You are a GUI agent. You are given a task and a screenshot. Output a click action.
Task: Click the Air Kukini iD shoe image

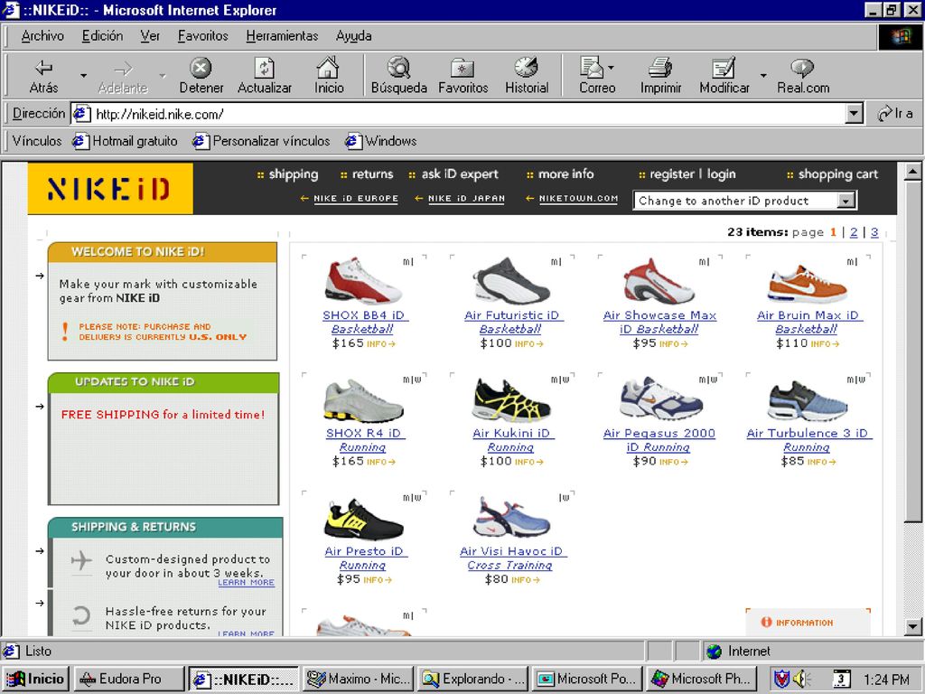511,400
